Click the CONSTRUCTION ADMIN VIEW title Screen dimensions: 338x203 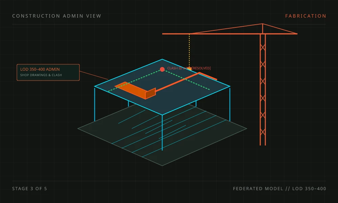click(57, 16)
